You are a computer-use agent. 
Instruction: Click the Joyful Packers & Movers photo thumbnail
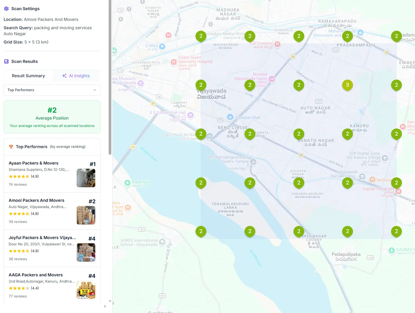(86, 252)
